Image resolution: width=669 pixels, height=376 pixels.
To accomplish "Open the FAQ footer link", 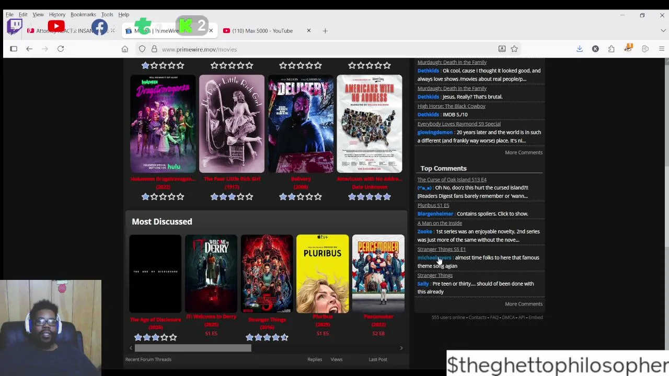I will [x=494, y=318].
